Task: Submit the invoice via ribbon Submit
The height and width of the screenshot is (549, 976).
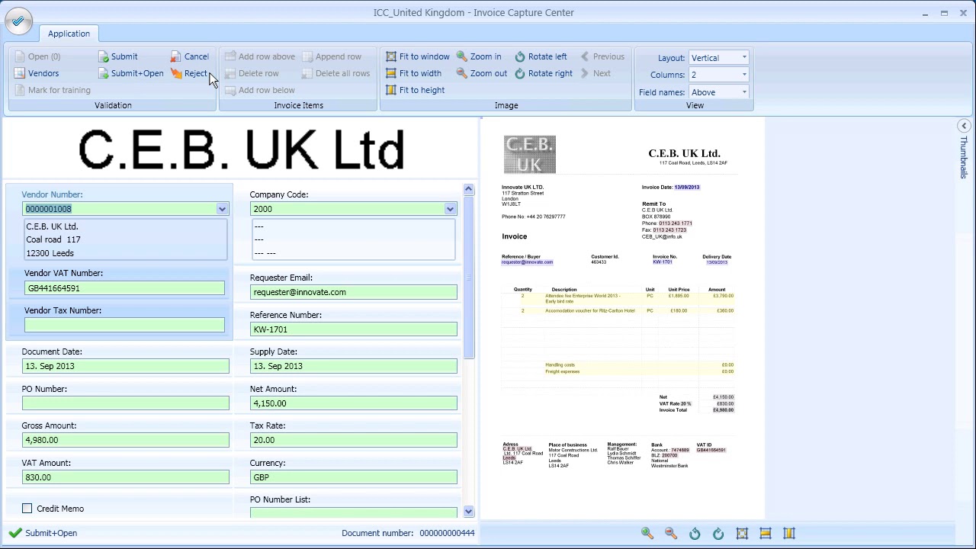Action: click(118, 56)
